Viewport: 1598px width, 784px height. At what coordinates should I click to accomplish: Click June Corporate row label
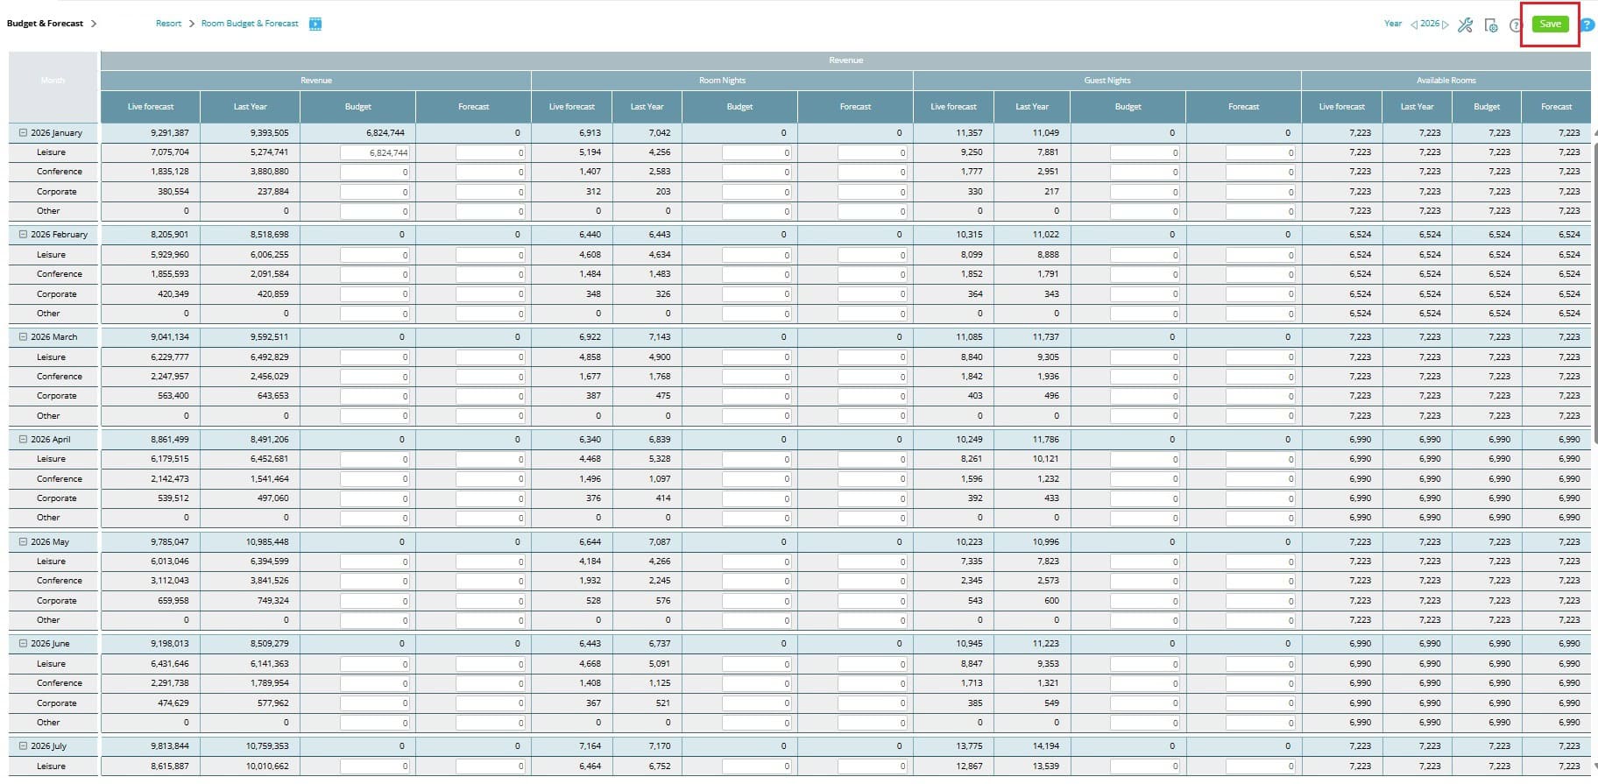tap(57, 703)
